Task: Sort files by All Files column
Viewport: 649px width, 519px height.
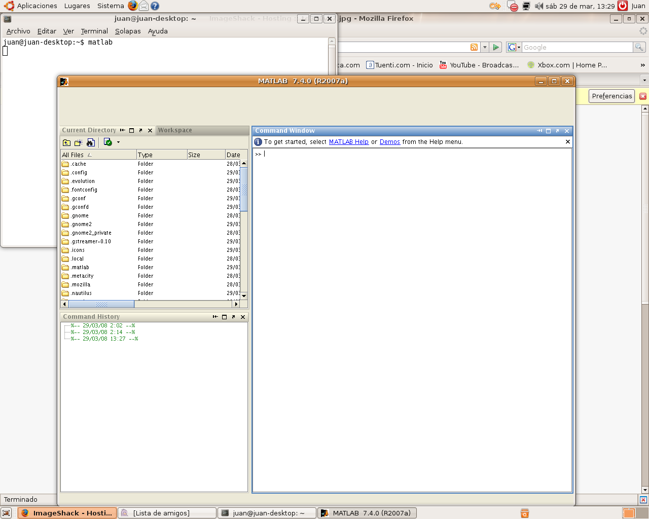Action: [98, 155]
